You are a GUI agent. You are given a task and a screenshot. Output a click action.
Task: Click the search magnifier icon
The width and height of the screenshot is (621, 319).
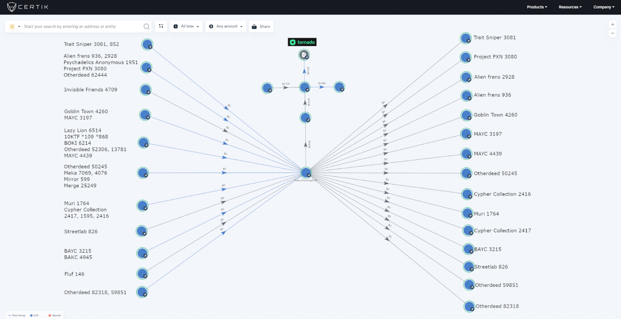[146, 26]
